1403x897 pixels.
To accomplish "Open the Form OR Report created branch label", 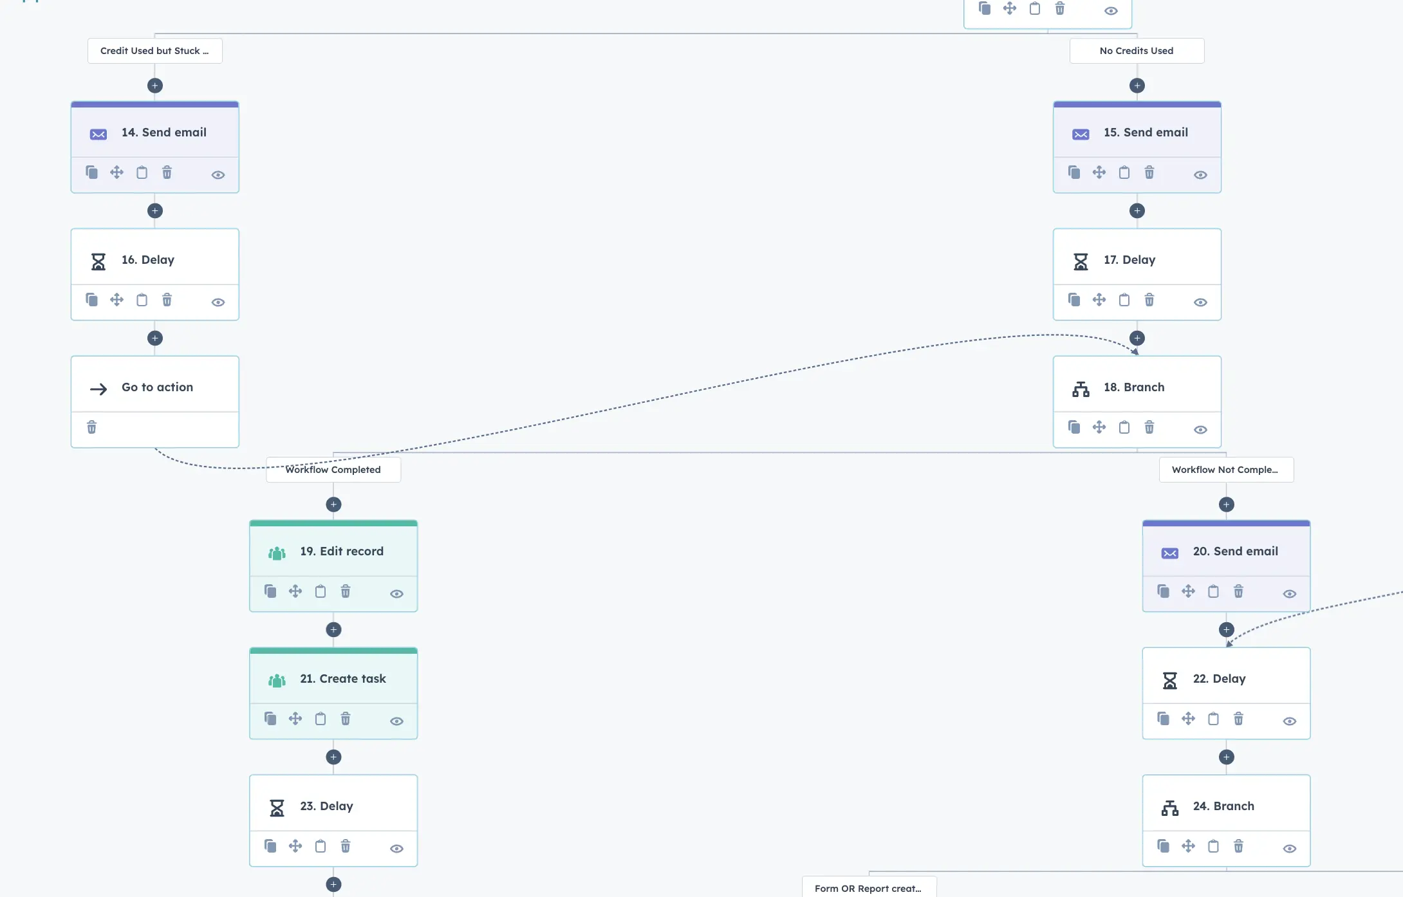I will point(869,887).
